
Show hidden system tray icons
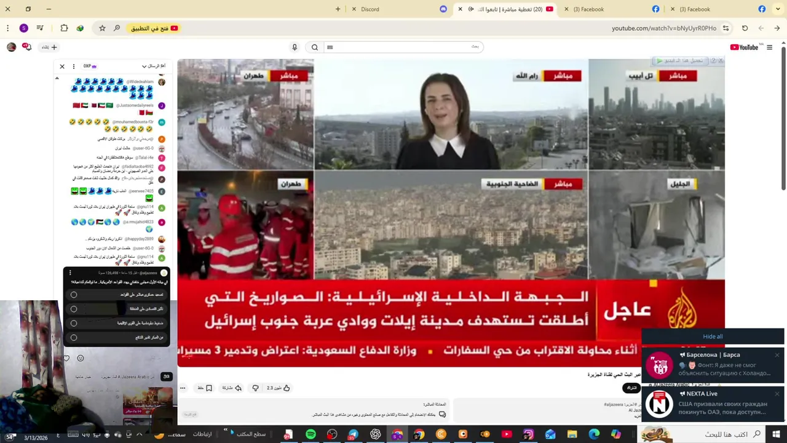(x=139, y=434)
